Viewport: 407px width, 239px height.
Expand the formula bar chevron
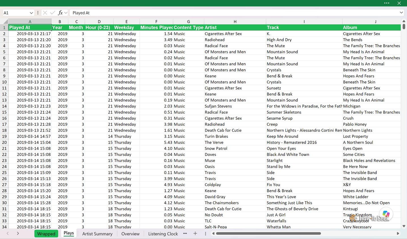401,12
